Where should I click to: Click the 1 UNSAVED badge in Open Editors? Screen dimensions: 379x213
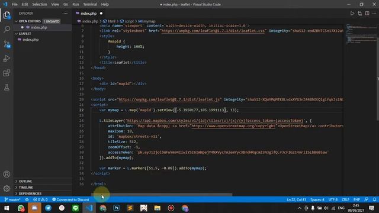click(52, 21)
